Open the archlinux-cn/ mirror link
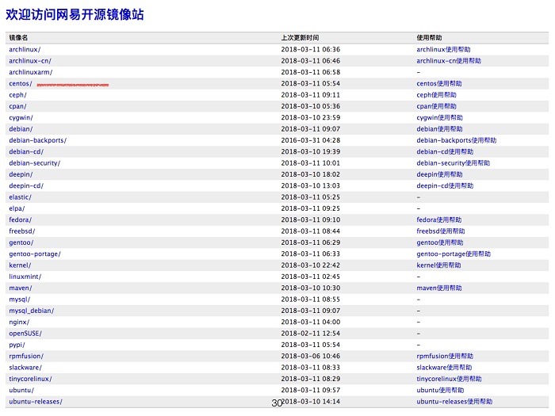This screenshot has width=555, height=416. pos(30,61)
